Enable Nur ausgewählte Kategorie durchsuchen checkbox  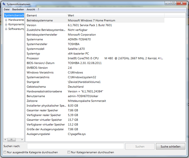(5, 152)
